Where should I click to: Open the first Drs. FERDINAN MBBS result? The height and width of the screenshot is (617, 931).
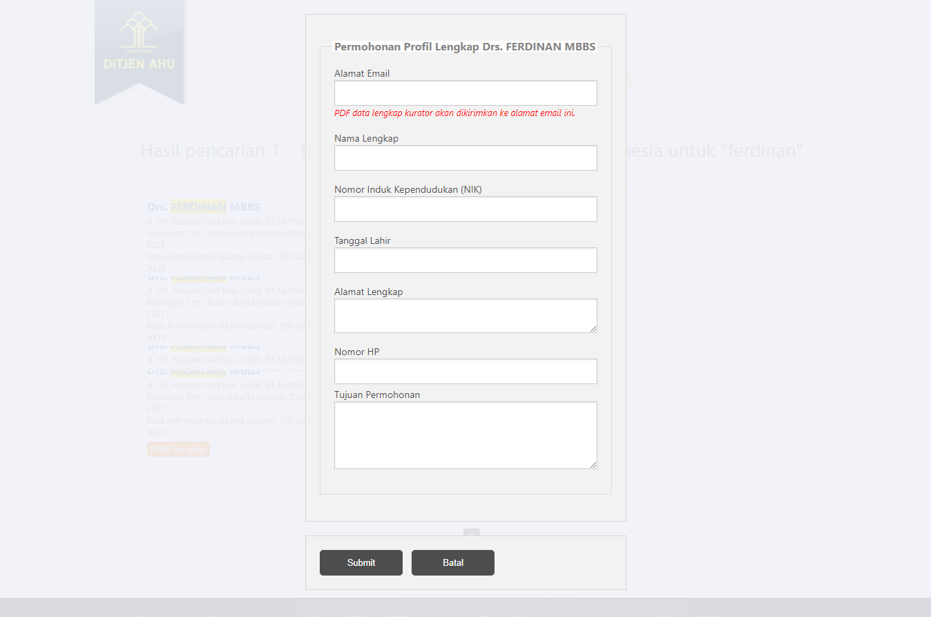204,207
